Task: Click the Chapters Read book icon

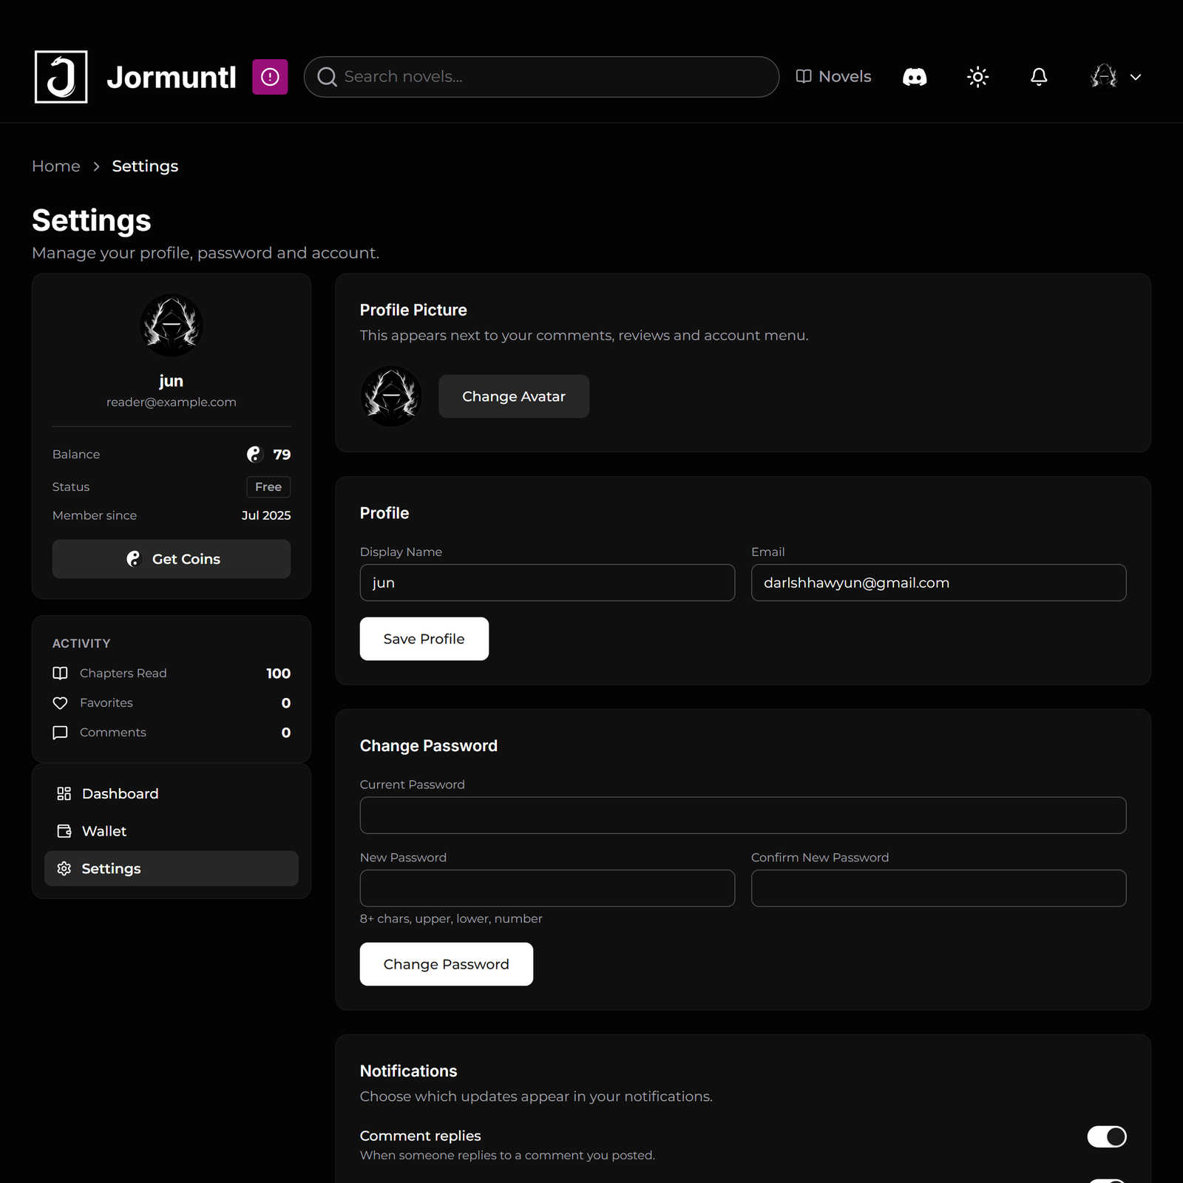Action: click(61, 673)
